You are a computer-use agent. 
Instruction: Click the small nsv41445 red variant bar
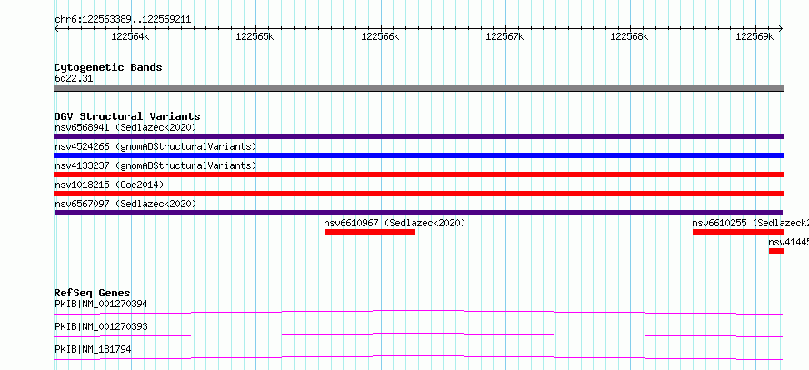point(776,251)
